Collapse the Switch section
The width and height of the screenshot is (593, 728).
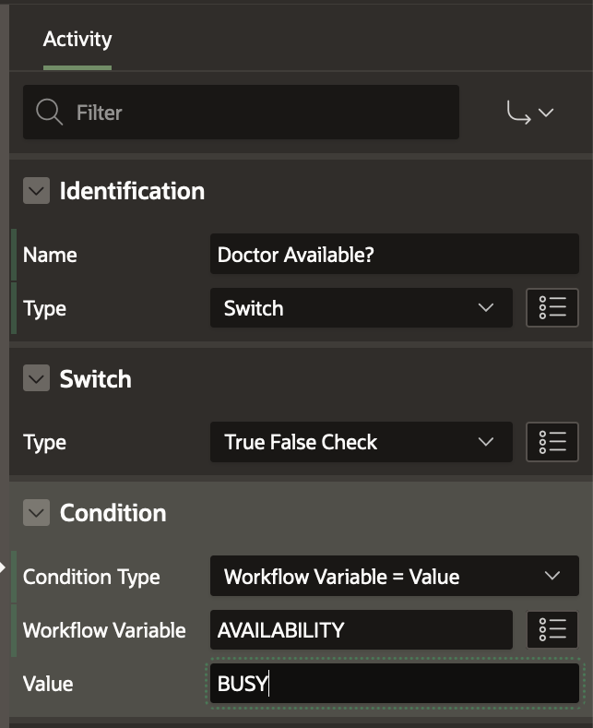click(36, 379)
